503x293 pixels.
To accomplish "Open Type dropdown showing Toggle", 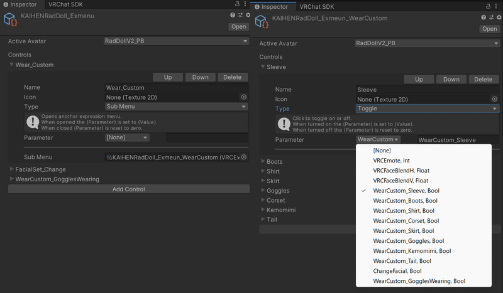I will click(x=428, y=109).
